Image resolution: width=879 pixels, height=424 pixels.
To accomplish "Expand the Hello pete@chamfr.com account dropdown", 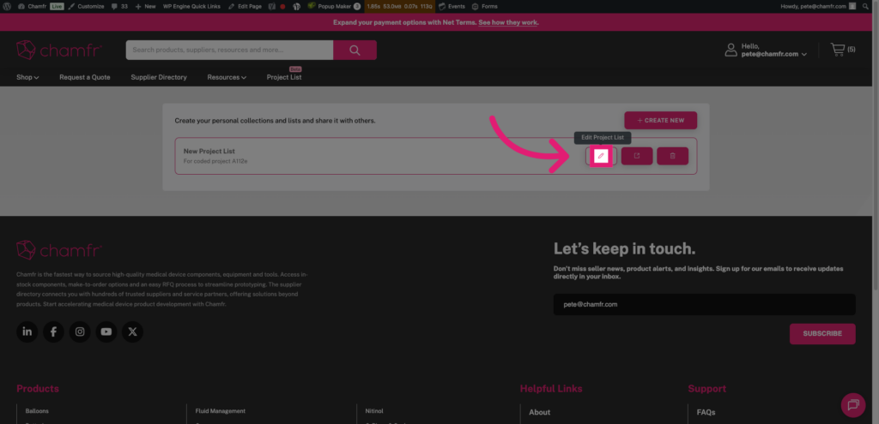I will click(x=773, y=51).
